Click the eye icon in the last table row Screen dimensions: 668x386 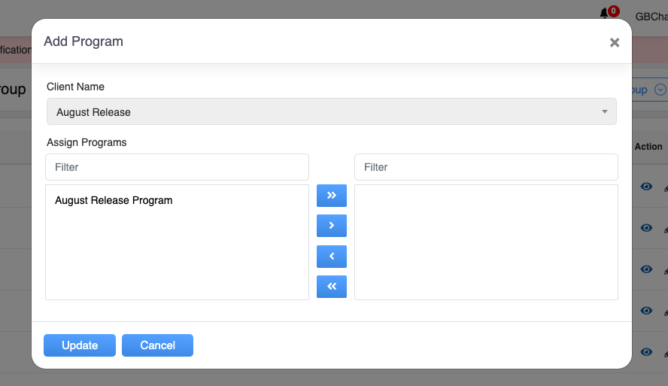(646, 352)
